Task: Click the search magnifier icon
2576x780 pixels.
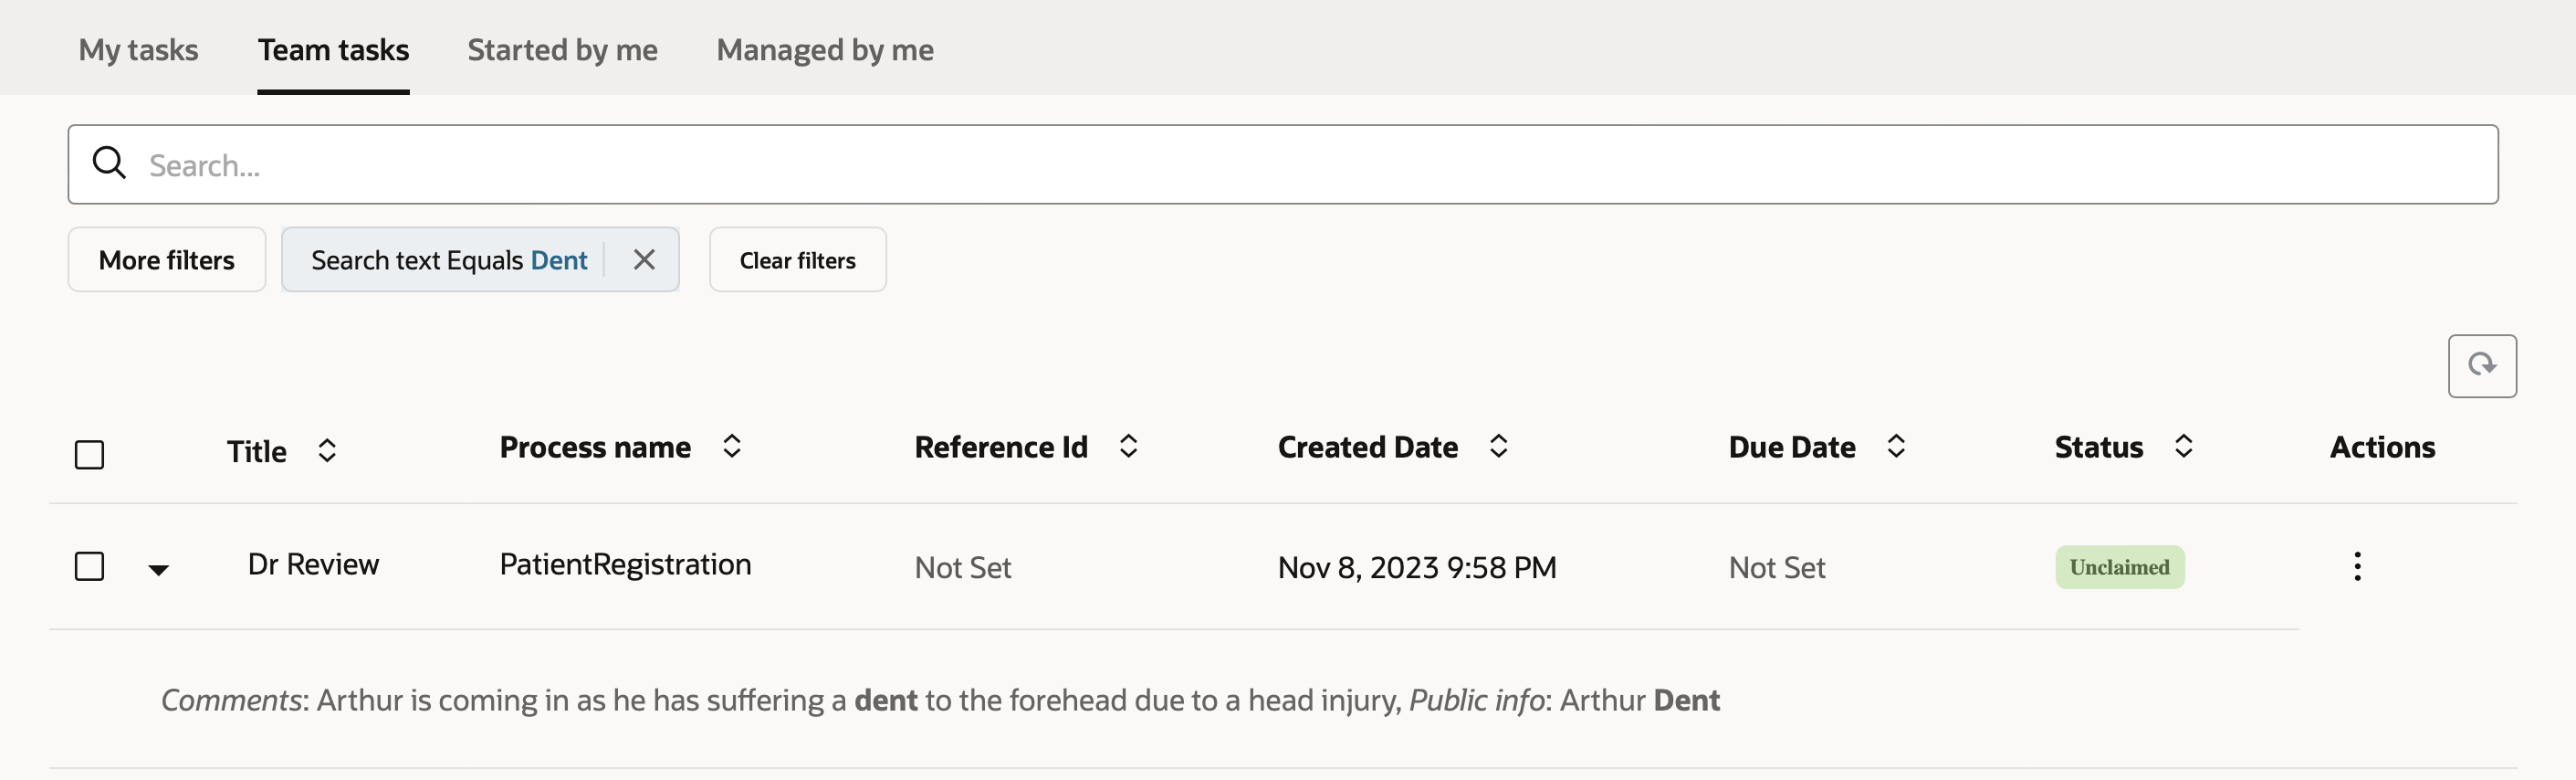Action: click(109, 163)
